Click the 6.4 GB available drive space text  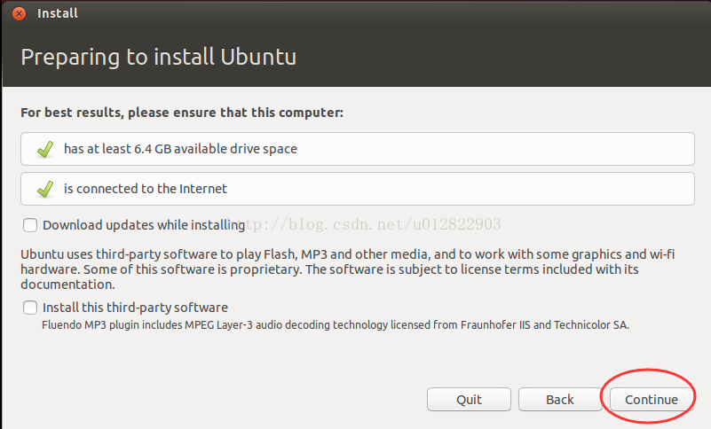(x=180, y=149)
